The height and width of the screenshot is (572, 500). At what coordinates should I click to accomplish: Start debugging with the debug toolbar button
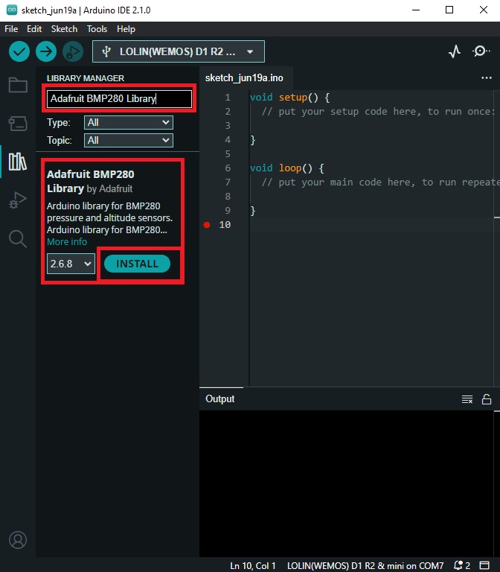click(x=73, y=51)
